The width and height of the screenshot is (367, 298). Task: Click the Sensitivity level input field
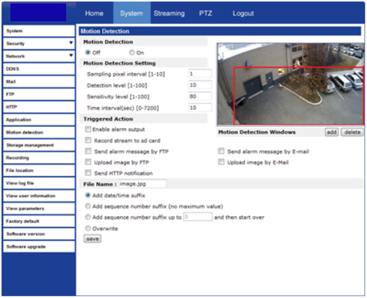click(200, 96)
